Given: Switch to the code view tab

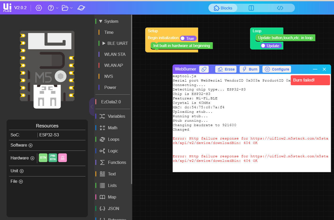Looking at the screenshot, I should click(x=280, y=8).
